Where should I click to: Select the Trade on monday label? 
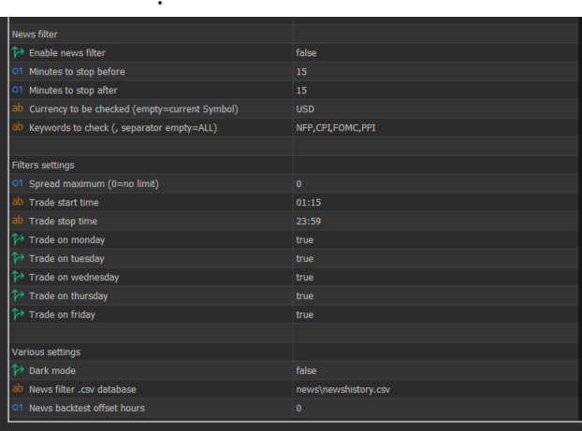(66, 240)
